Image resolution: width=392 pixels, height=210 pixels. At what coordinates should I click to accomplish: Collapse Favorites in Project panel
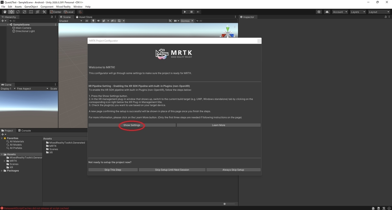(2, 138)
